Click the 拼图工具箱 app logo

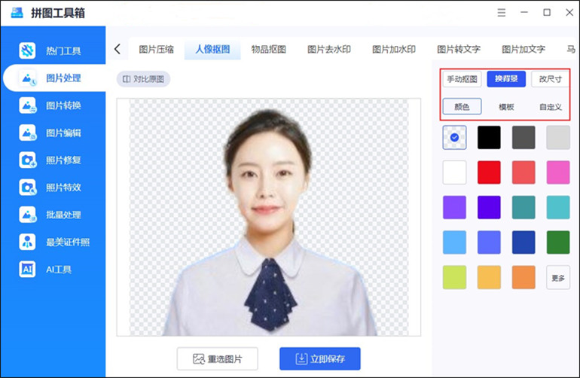coord(17,13)
